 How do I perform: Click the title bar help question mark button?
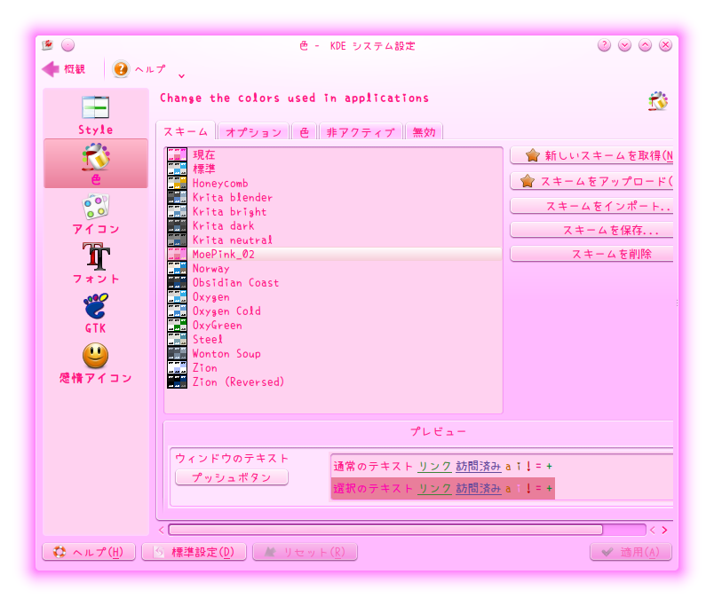[604, 45]
